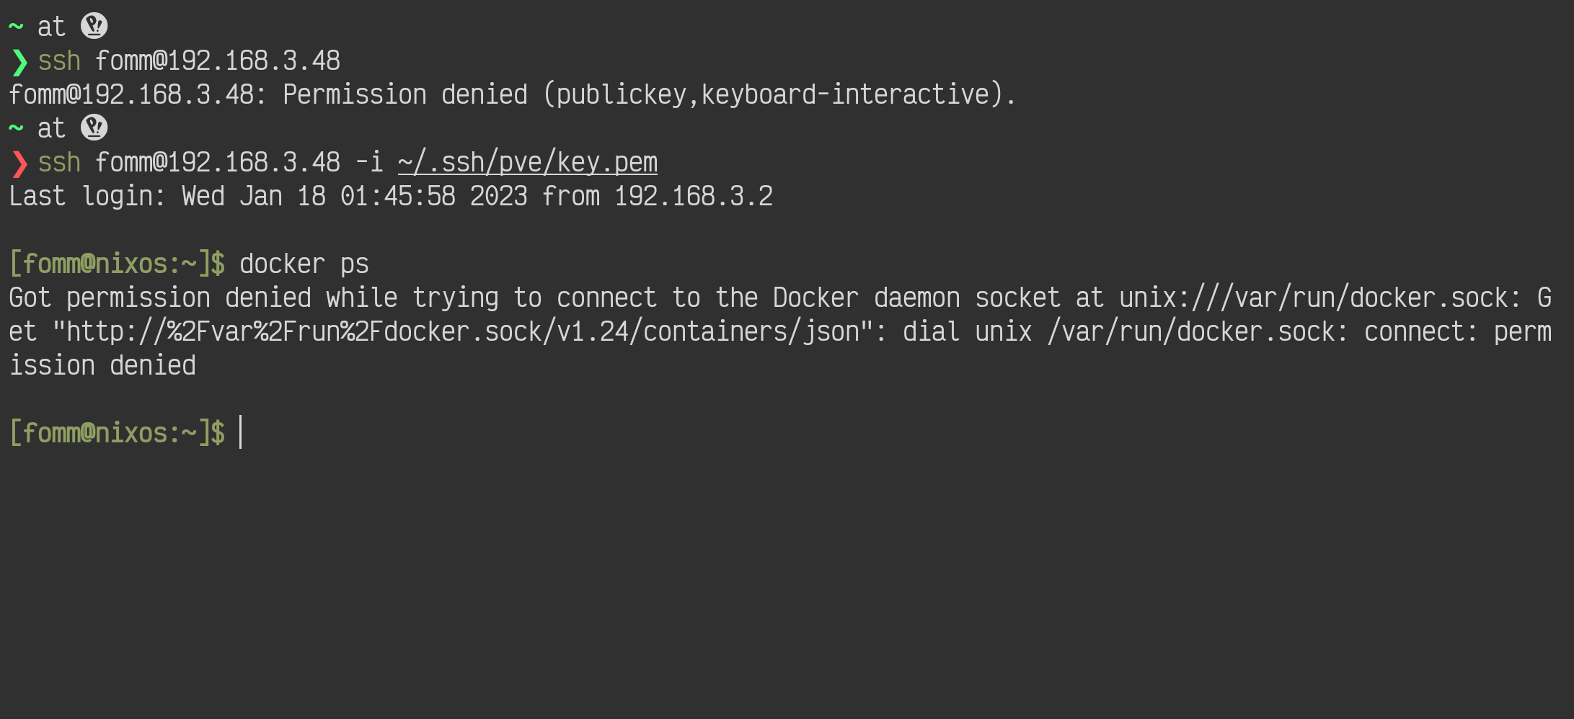Click fomm@192.168.3.48 in the first ssh command

pos(217,61)
